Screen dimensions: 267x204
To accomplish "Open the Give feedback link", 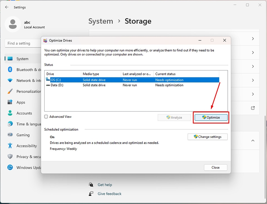I will [x=110, y=194].
